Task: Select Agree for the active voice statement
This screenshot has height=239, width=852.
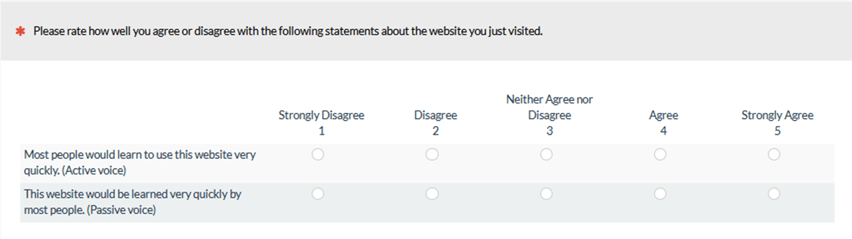Action: (660, 154)
